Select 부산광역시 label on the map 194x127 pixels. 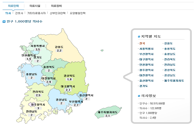[76, 102]
